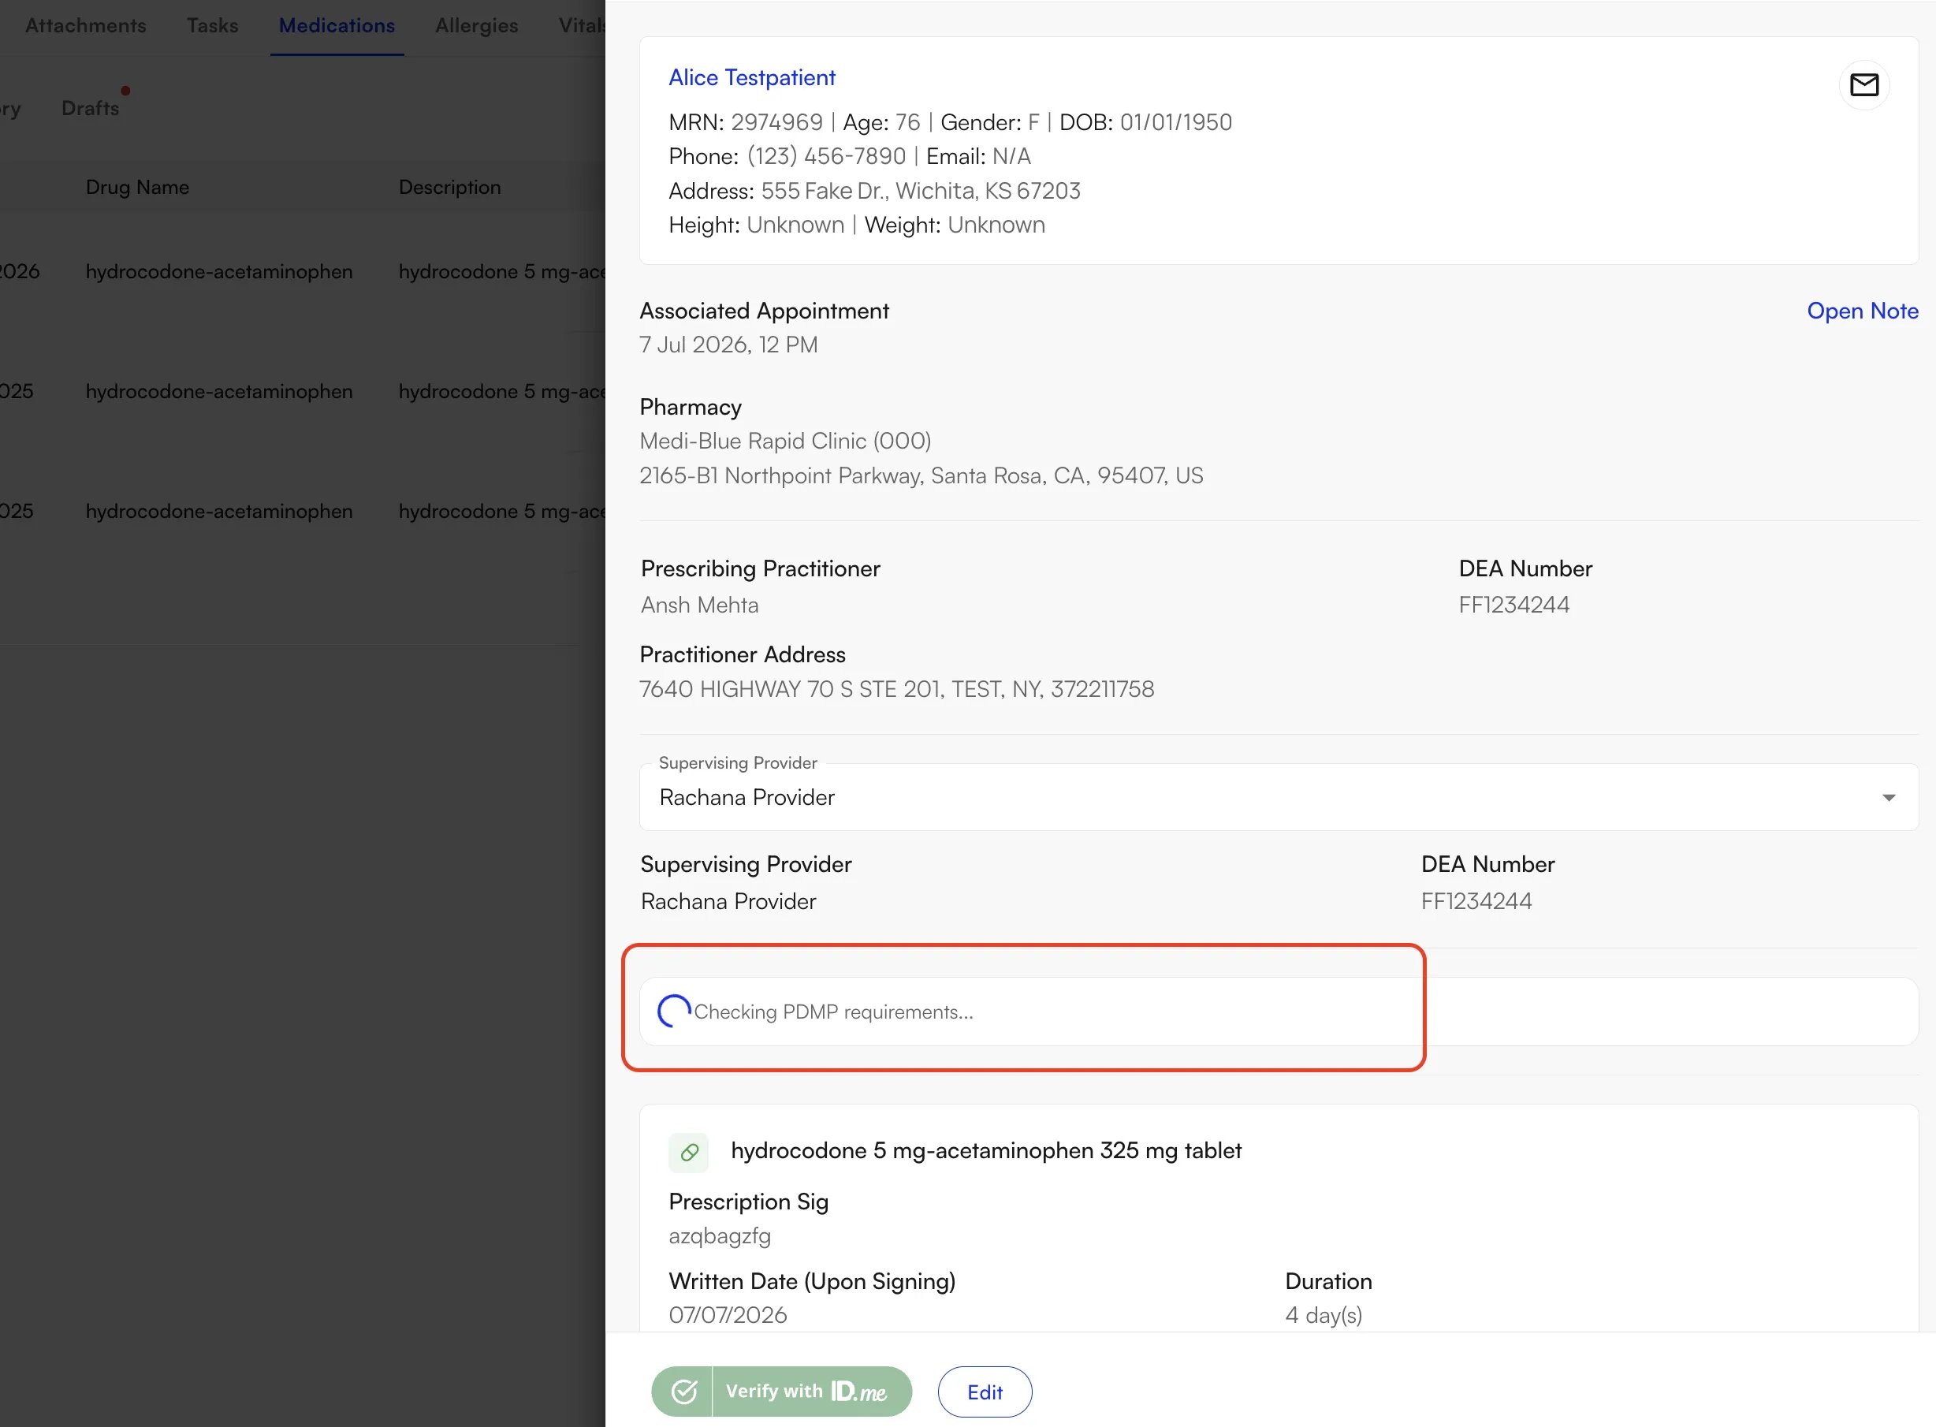Open the Tasks tab
This screenshot has height=1427, width=1936.
[212, 26]
